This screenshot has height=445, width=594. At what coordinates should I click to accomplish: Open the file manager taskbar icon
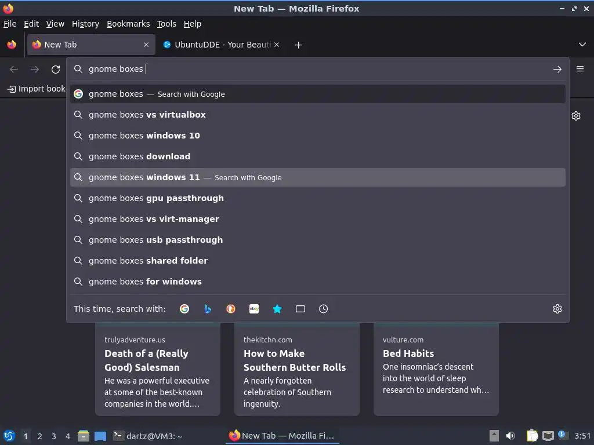coord(84,436)
